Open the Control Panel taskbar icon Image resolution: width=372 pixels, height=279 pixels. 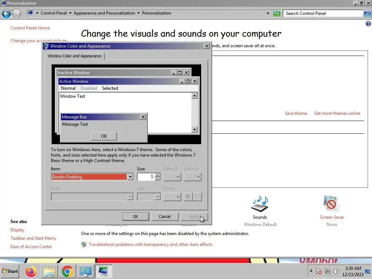85,271
